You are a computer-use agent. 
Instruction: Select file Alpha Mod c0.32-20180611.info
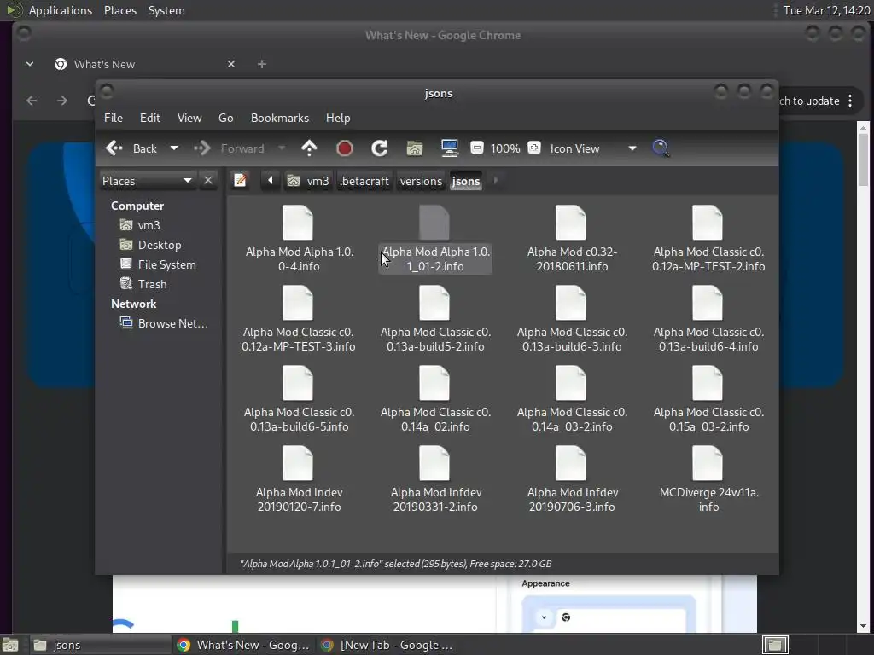tap(571, 239)
